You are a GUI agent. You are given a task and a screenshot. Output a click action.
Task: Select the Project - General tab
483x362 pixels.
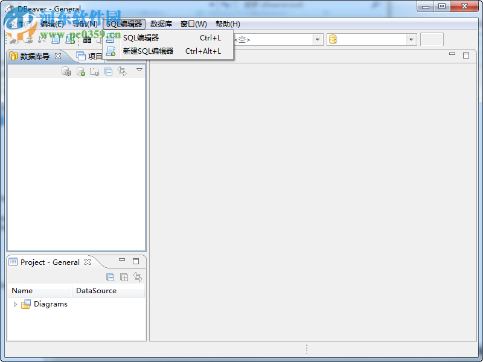pos(50,262)
